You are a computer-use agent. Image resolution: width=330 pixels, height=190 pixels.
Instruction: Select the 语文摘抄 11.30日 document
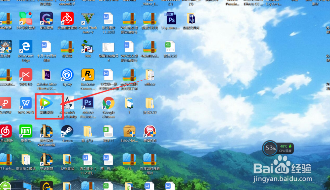(x=108, y=18)
